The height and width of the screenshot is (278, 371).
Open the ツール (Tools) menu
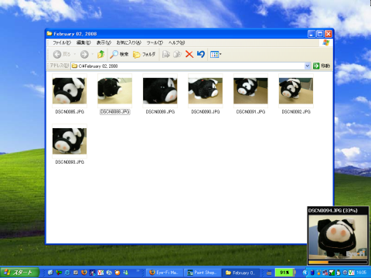point(155,42)
